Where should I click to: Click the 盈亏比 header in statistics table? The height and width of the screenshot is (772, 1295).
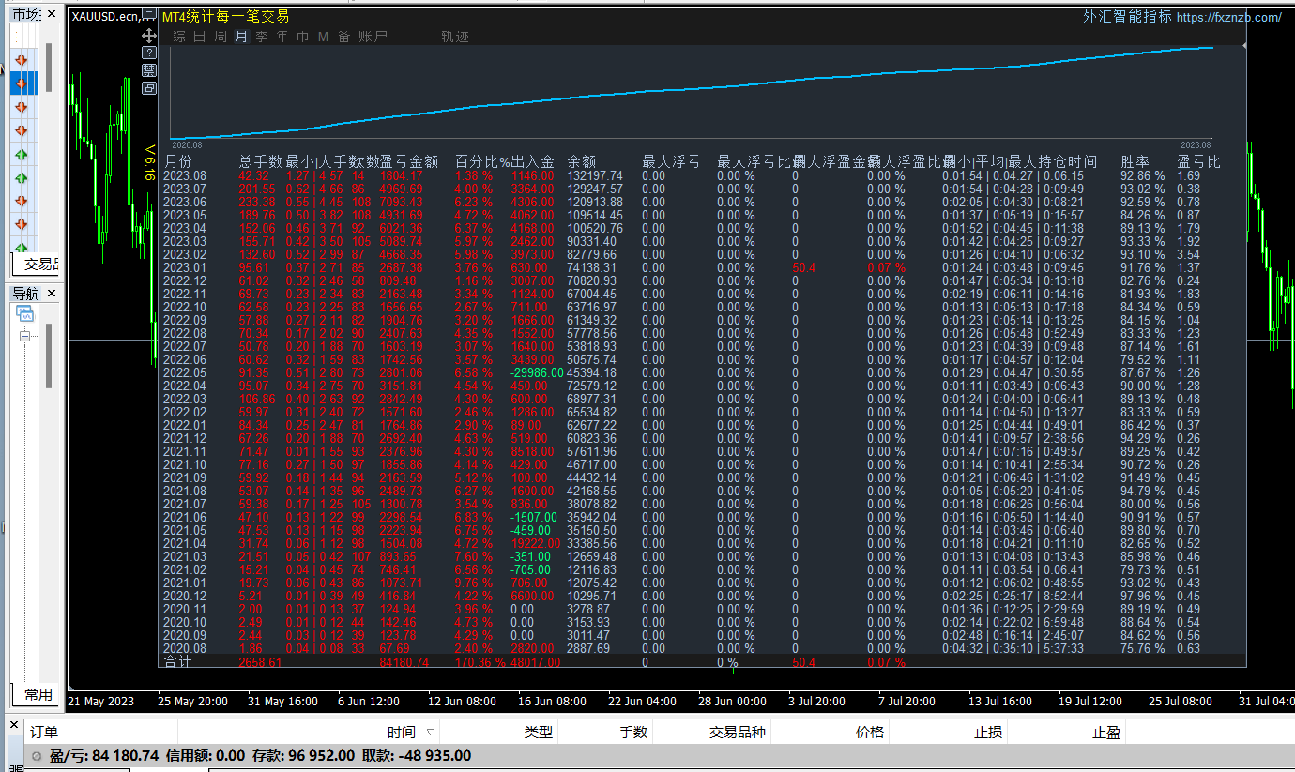[1199, 161]
